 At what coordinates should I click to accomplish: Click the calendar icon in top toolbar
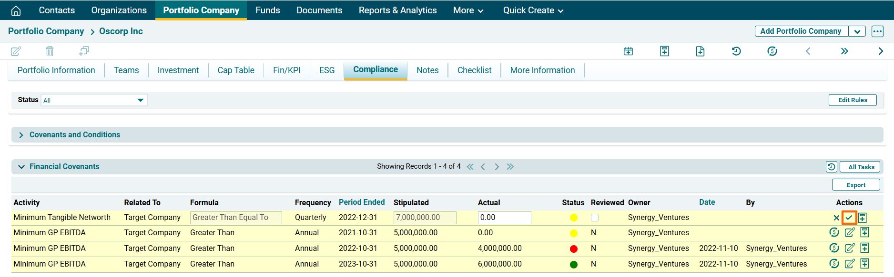(628, 51)
